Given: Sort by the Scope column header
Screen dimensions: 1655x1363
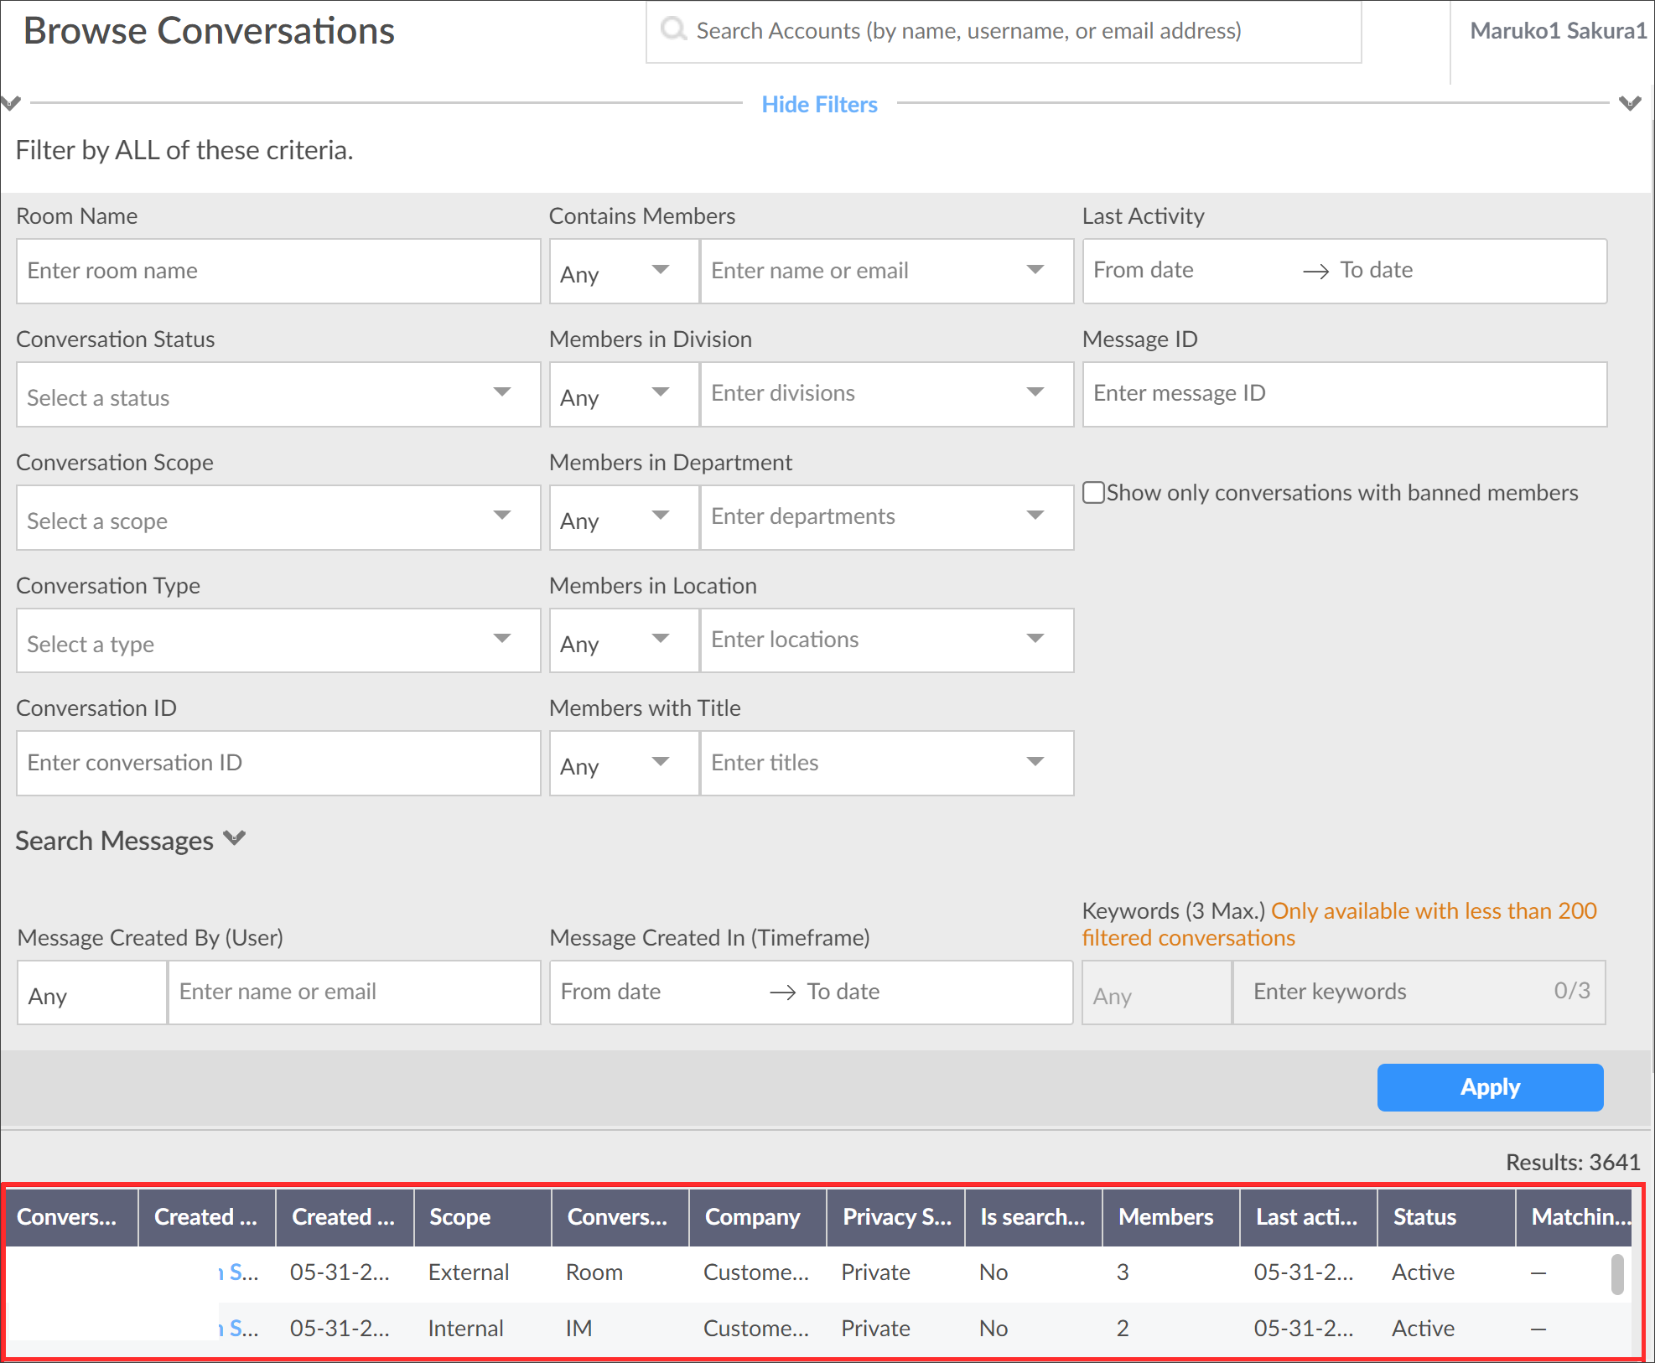Looking at the screenshot, I should [x=481, y=1217].
